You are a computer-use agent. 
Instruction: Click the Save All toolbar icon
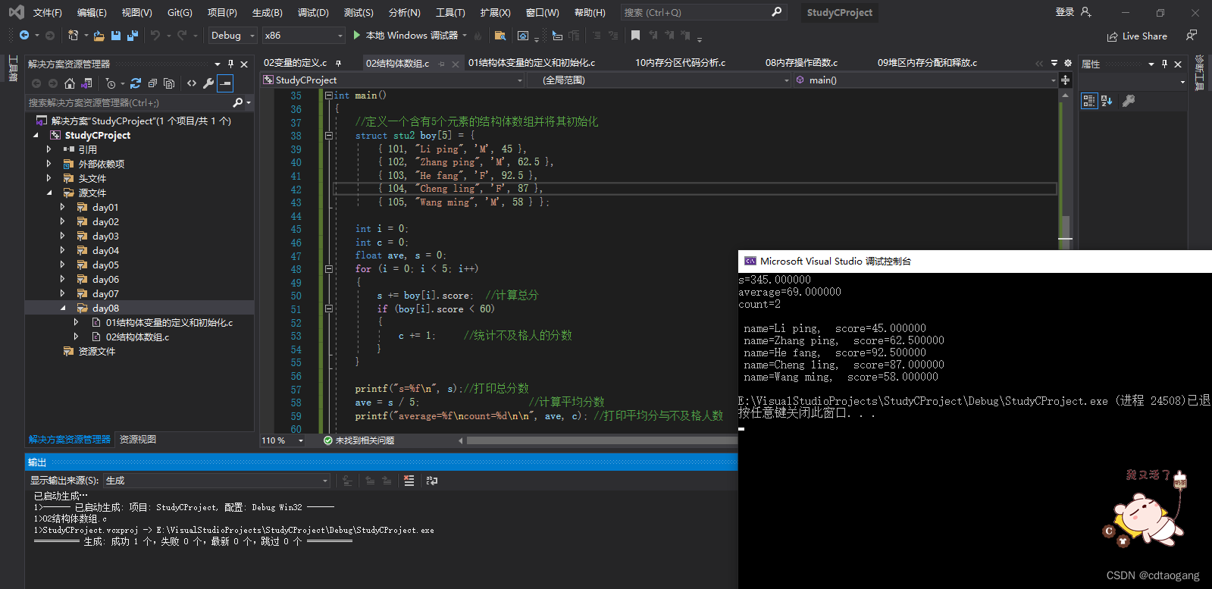tap(133, 36)
